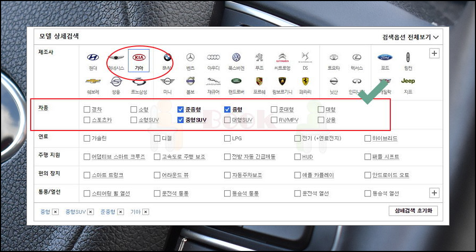Screen dimensions: 476x252
Task: Click the Nissan (닛산) logo
Action: 334,81
